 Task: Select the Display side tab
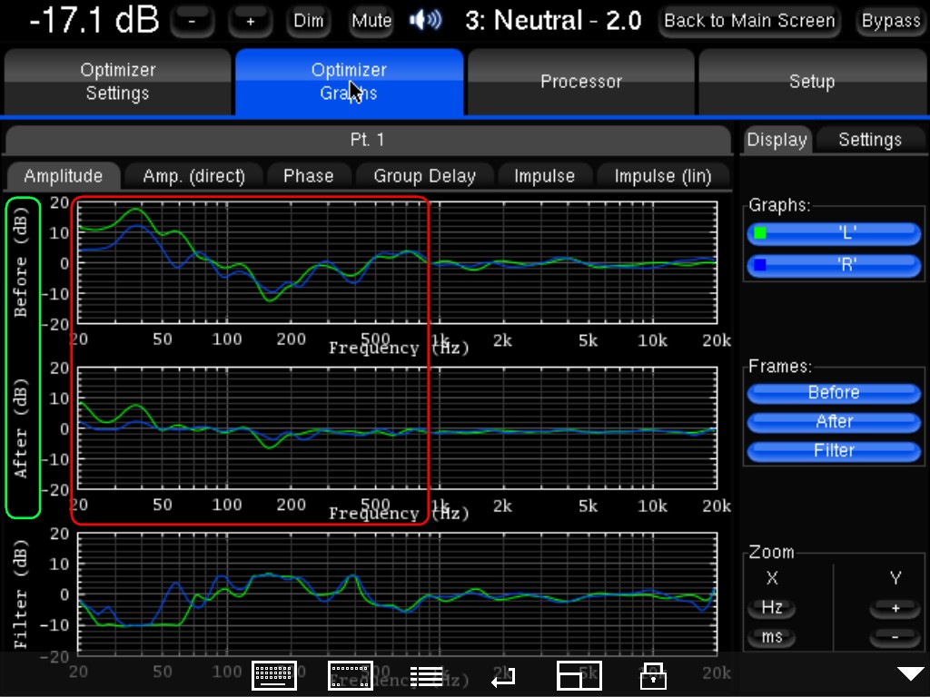coord(777,140)
